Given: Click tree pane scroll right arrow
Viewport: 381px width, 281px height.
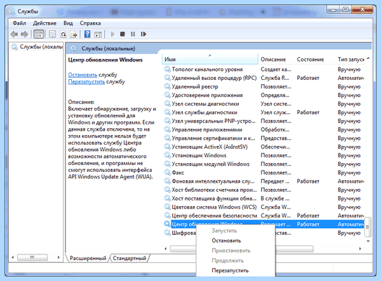Looking at the screenshot, I should coord(58,258).
